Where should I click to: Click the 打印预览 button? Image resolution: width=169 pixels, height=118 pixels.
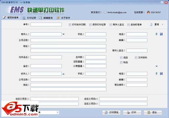[x=111, y=112]
